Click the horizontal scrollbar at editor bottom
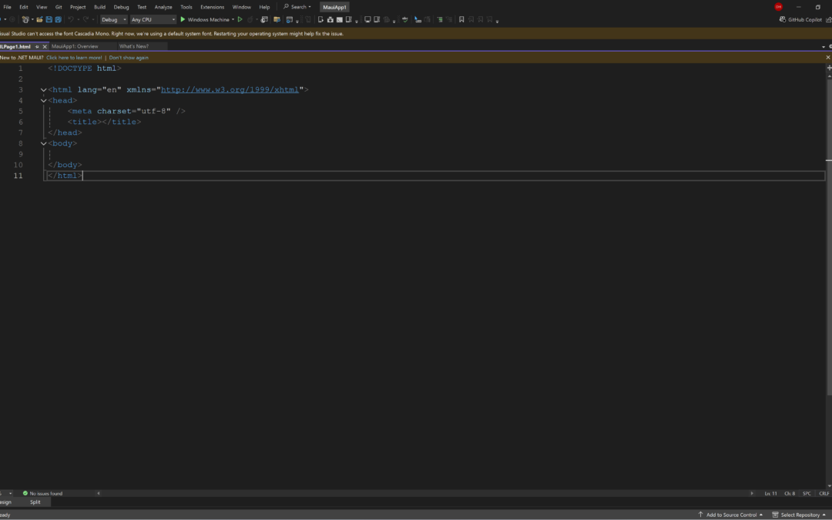The height and width of the screenshot is (520, 832). (x=424, y=493)
